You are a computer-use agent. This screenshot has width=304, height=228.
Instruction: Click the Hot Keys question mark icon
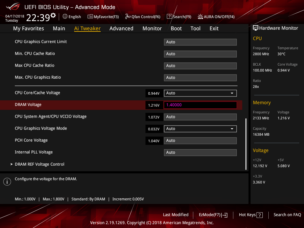click(259, 215)
